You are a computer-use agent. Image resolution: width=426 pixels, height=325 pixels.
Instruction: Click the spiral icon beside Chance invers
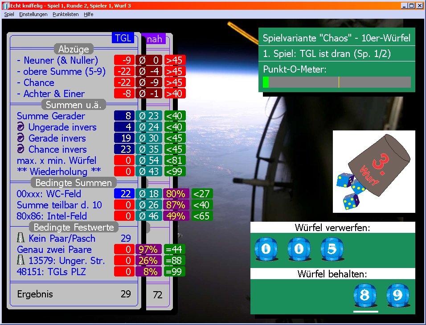click(20, 149)
